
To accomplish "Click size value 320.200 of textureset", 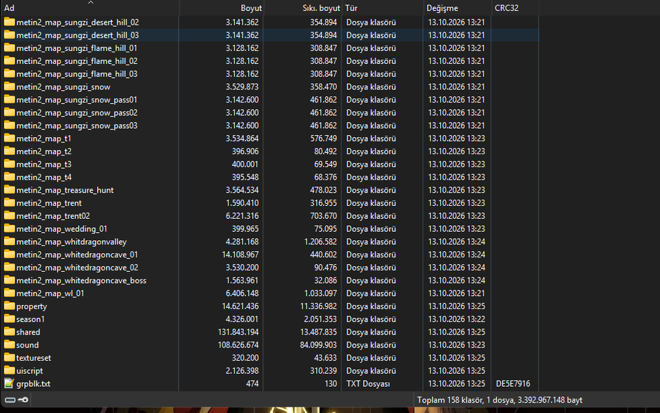I will [x=245, y=358].
